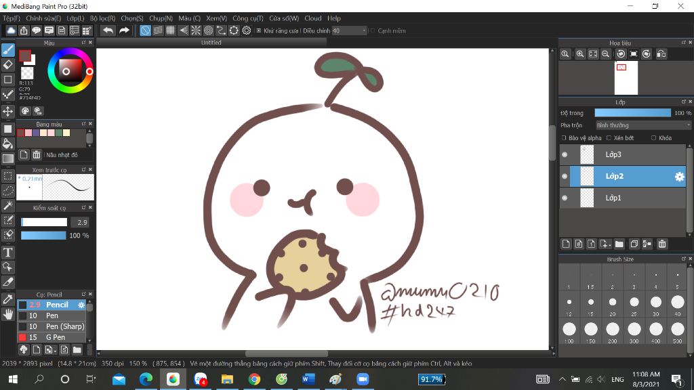Image resolution: width=694 pixels, height=390 pixels.
Task: Hide the Lớp1 layer
Action: [x=565, y=198]
